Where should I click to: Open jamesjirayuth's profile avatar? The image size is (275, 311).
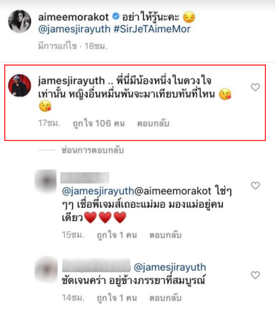(19, 86)
